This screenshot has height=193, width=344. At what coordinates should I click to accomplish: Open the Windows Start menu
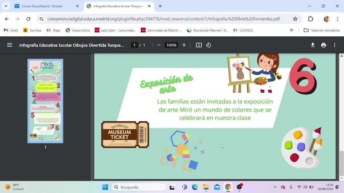pyautogui.click(x=105, y=187)
